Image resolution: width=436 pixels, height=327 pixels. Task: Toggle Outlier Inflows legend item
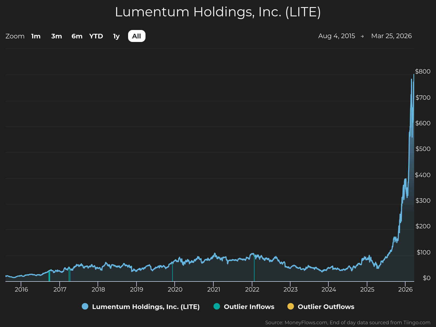244,307
